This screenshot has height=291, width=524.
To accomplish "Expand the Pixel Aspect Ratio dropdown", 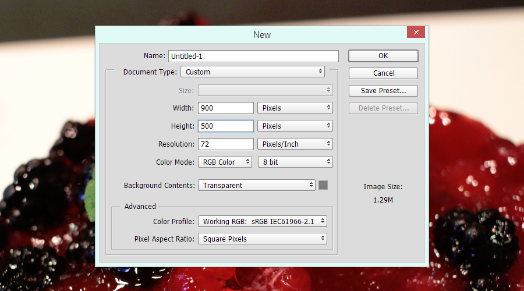I will point(262,239).
